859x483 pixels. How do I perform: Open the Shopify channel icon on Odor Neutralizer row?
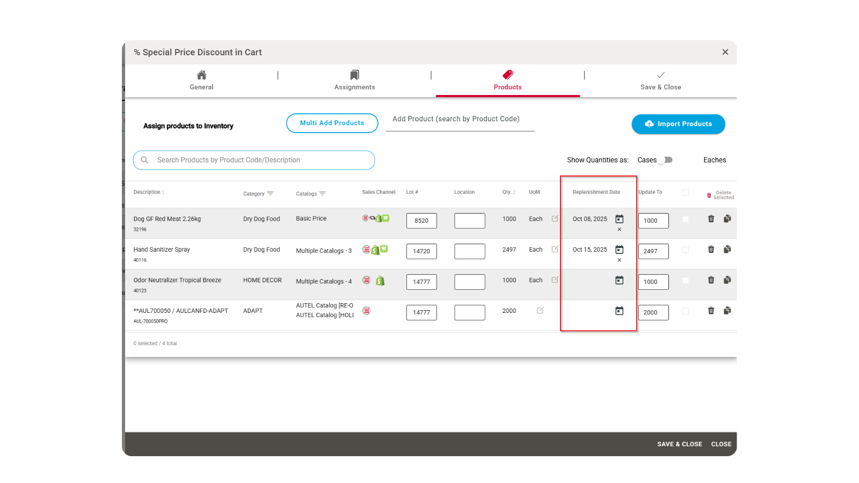pyautogui.click(x=380, y=280)
